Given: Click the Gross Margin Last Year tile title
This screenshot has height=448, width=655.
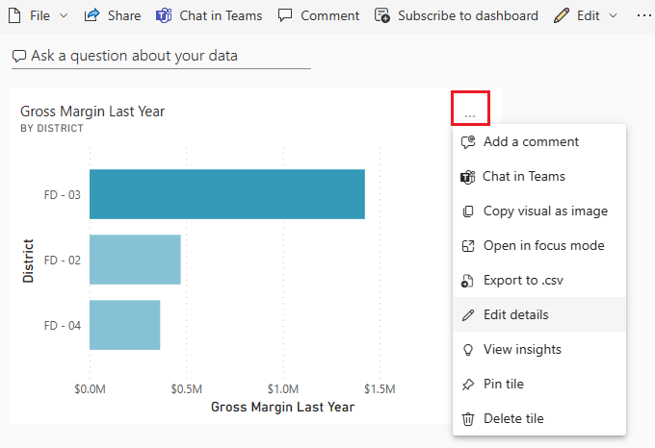Looking at the screenshot, I should [x=92, y=112].
